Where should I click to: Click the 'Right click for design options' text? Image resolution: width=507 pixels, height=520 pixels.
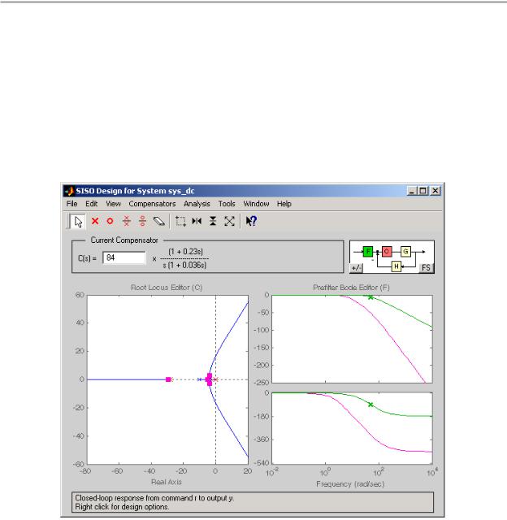click(122, 507)
